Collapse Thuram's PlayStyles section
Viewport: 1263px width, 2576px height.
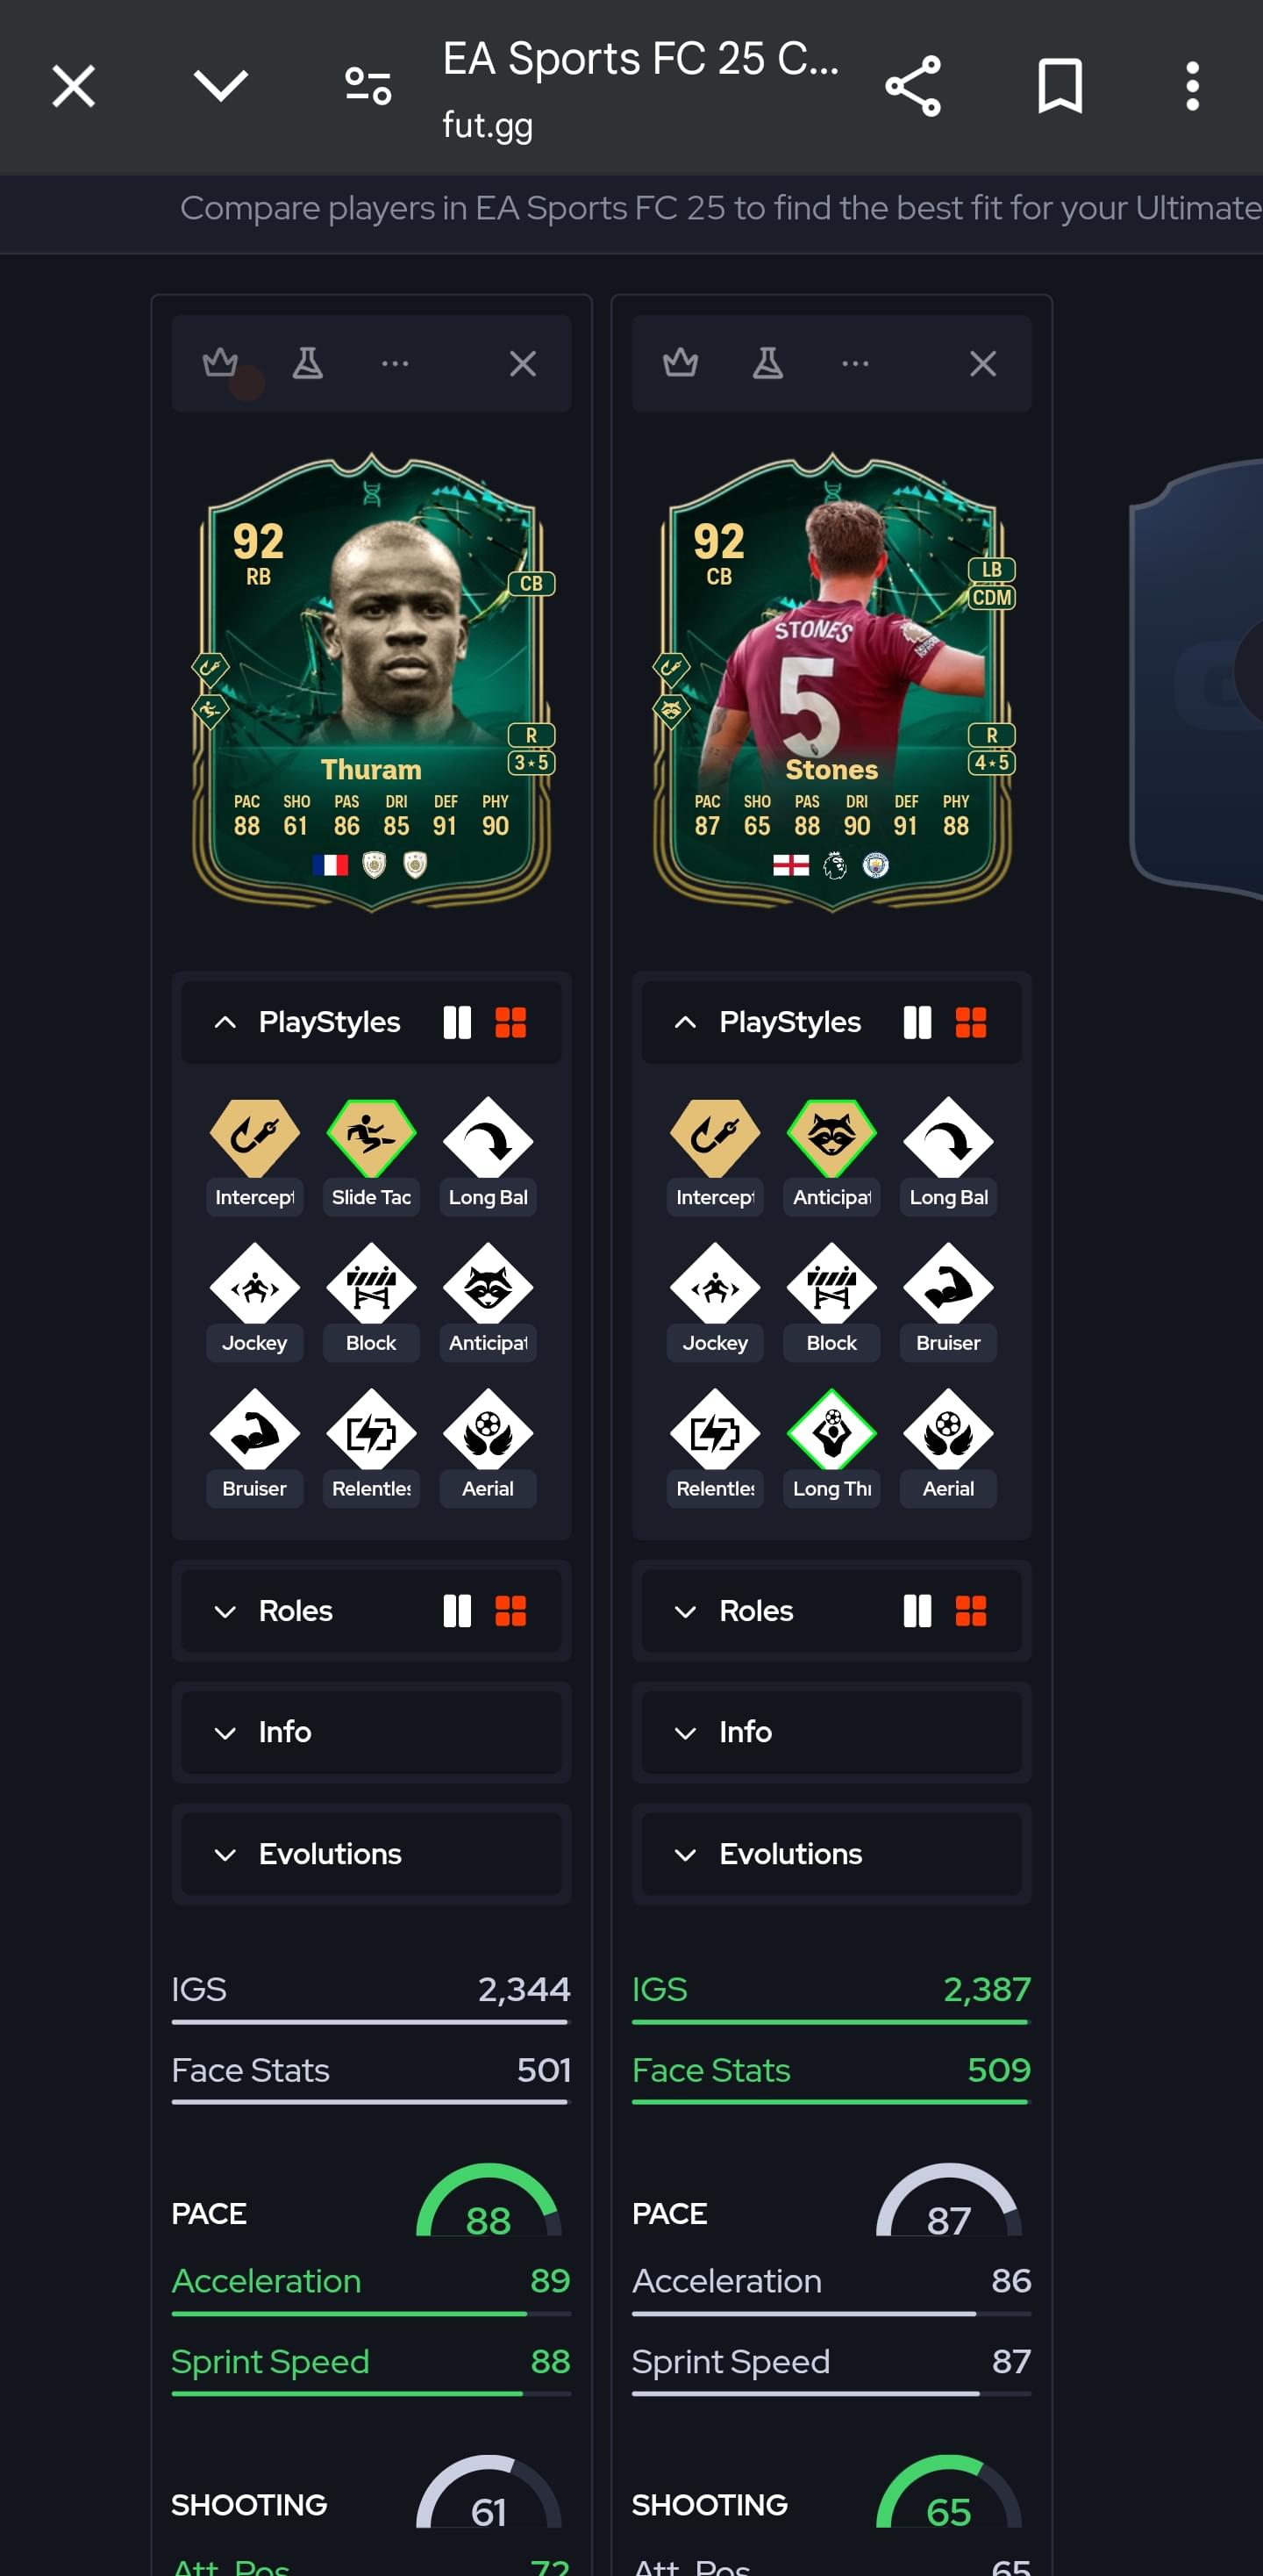[225, 1022]
